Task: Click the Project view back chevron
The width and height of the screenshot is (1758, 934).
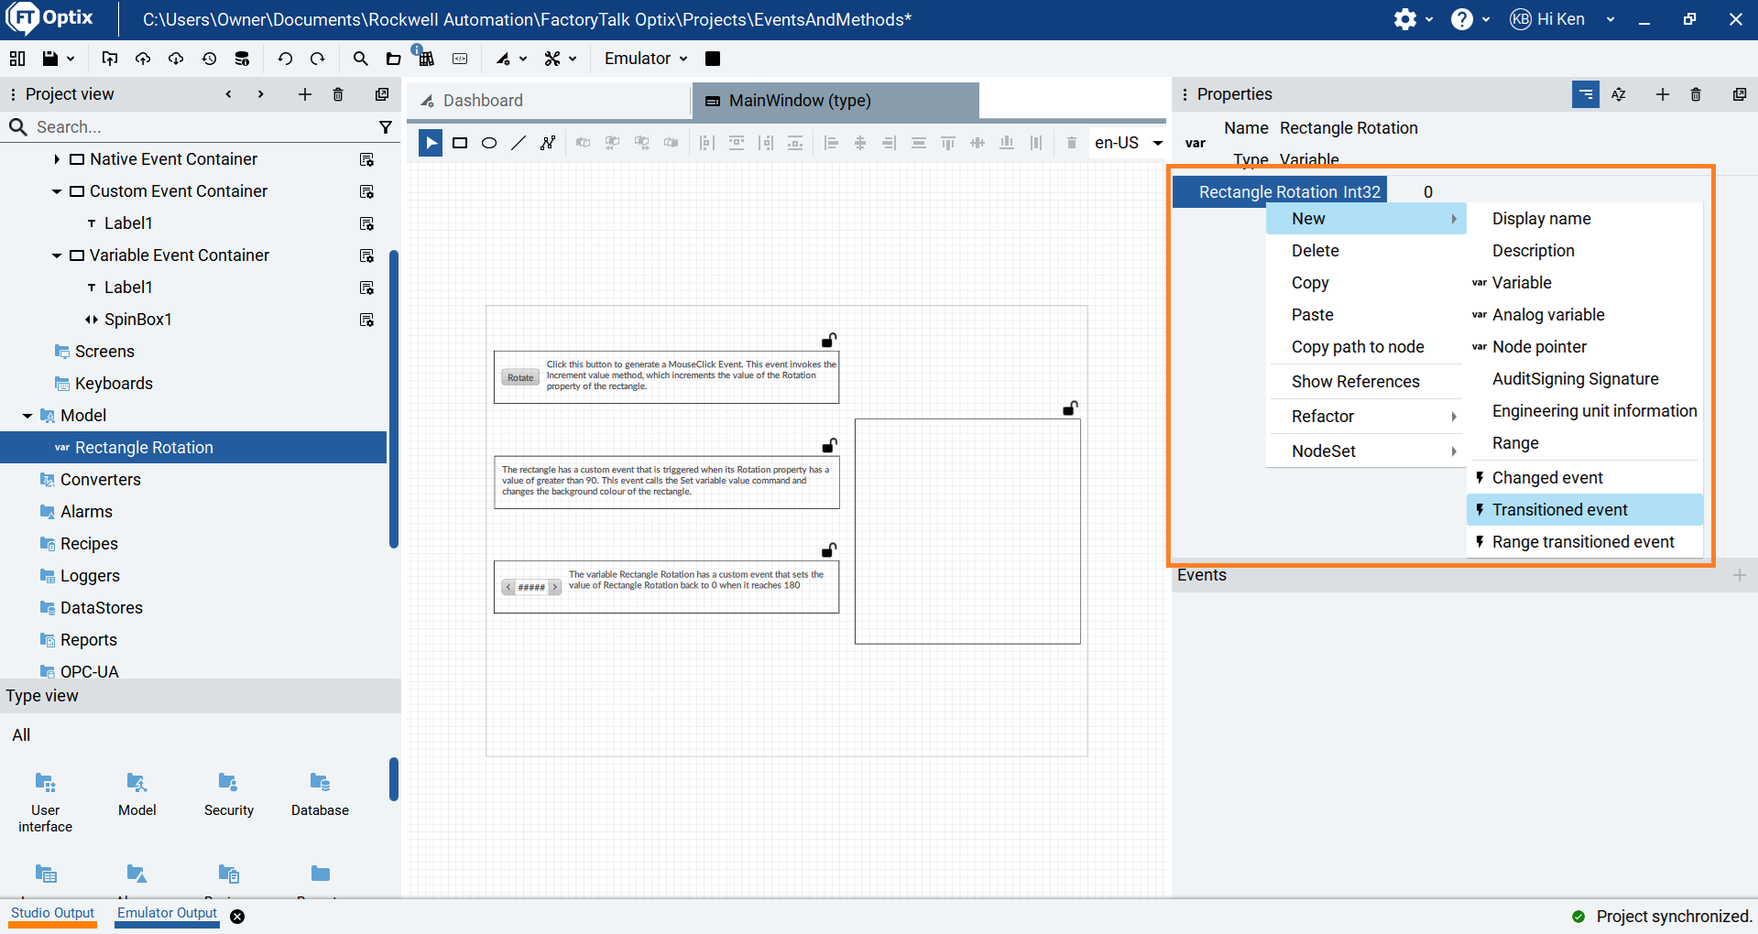Action: coord(228,94)
